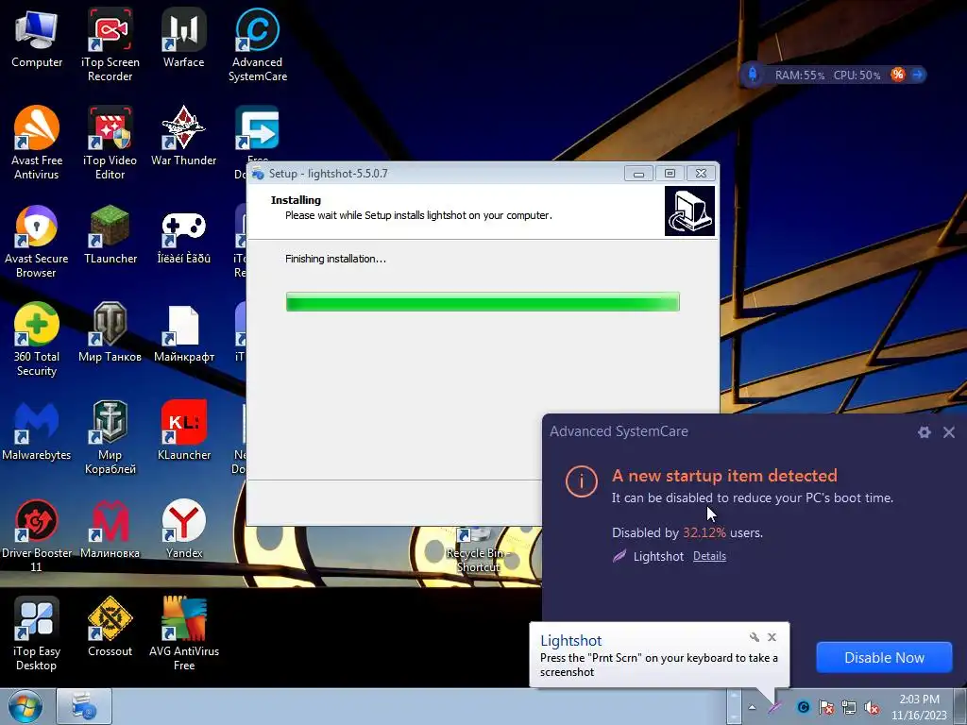Select the Avast Secure Browser icon
Viewport: 967px width, 725px height.
point(37,242)
